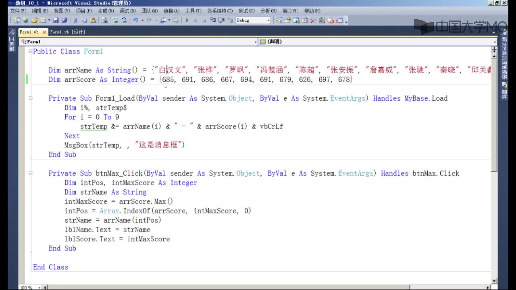Viewport: 516px width, 290px height.
Task: Click the Undo arrow icon
Action: (135, 20)
